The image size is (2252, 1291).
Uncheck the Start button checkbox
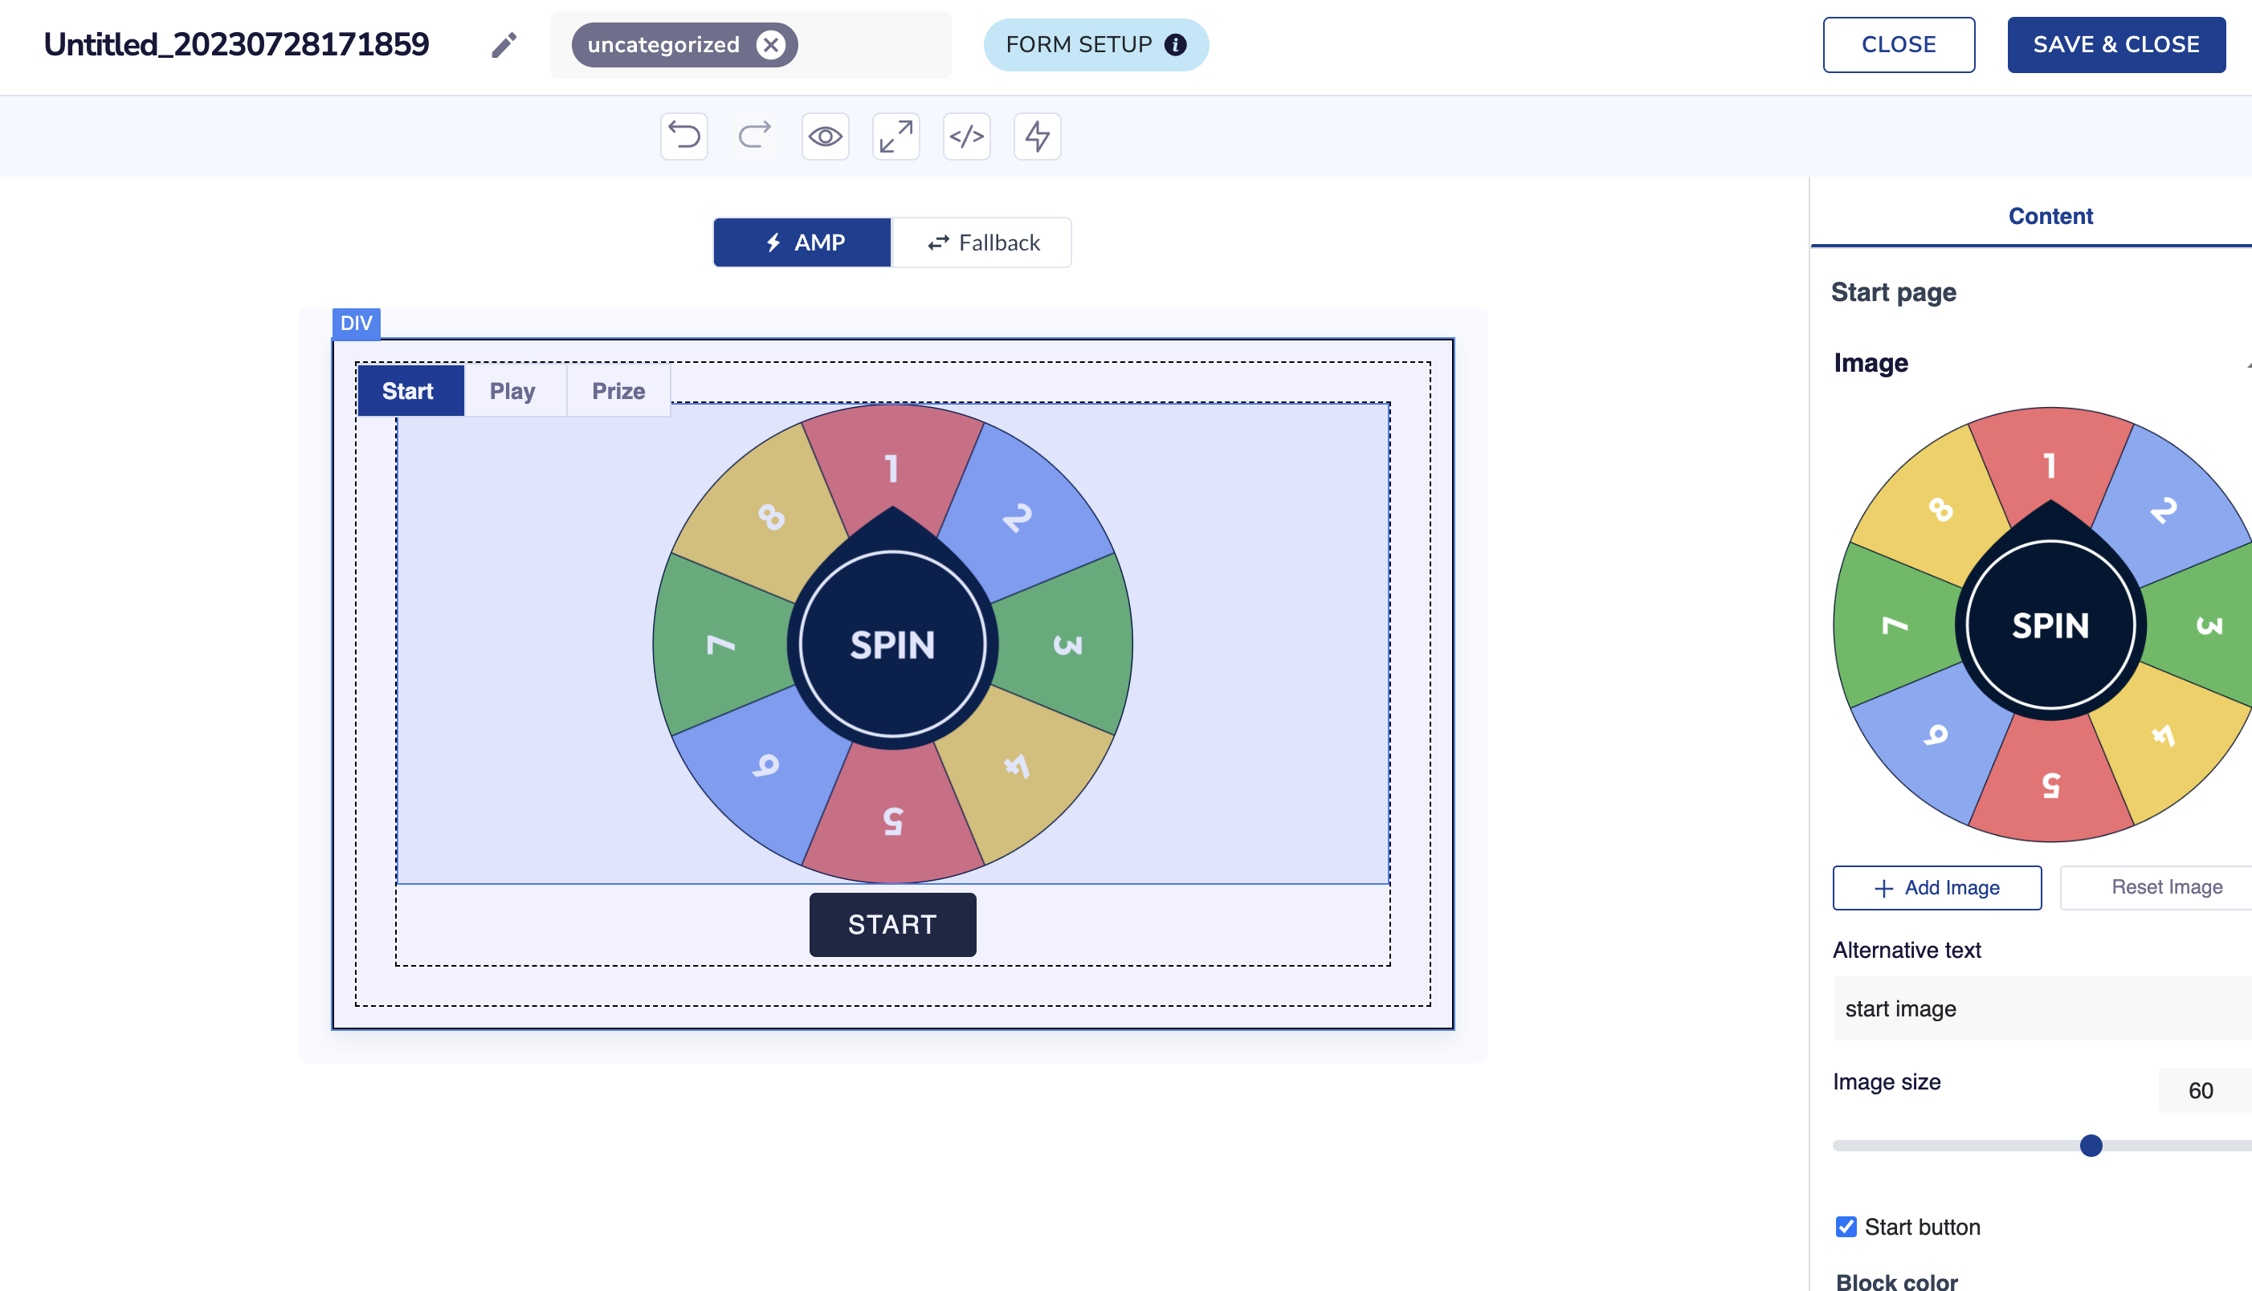[1846, 1226]
